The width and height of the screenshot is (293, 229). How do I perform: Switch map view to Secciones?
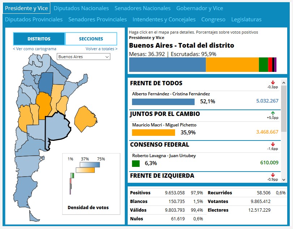coord(91,39)
